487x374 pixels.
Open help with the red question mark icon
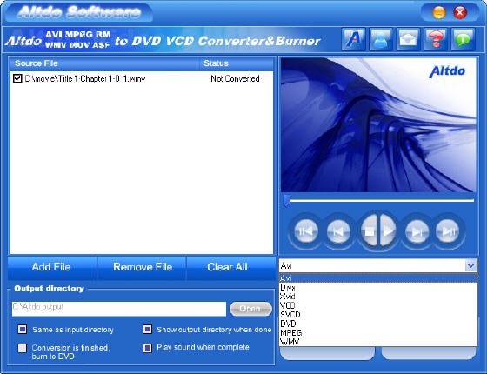[436, 39]
